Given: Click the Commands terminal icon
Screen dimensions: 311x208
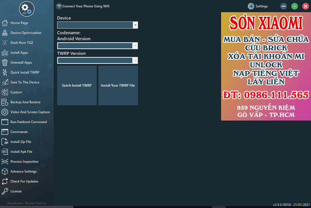Looking at the screenshot, I should [5, 132].
